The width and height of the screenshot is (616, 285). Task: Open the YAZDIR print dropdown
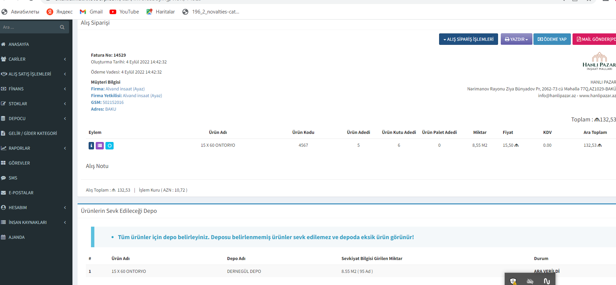click(x=516, y=39)
